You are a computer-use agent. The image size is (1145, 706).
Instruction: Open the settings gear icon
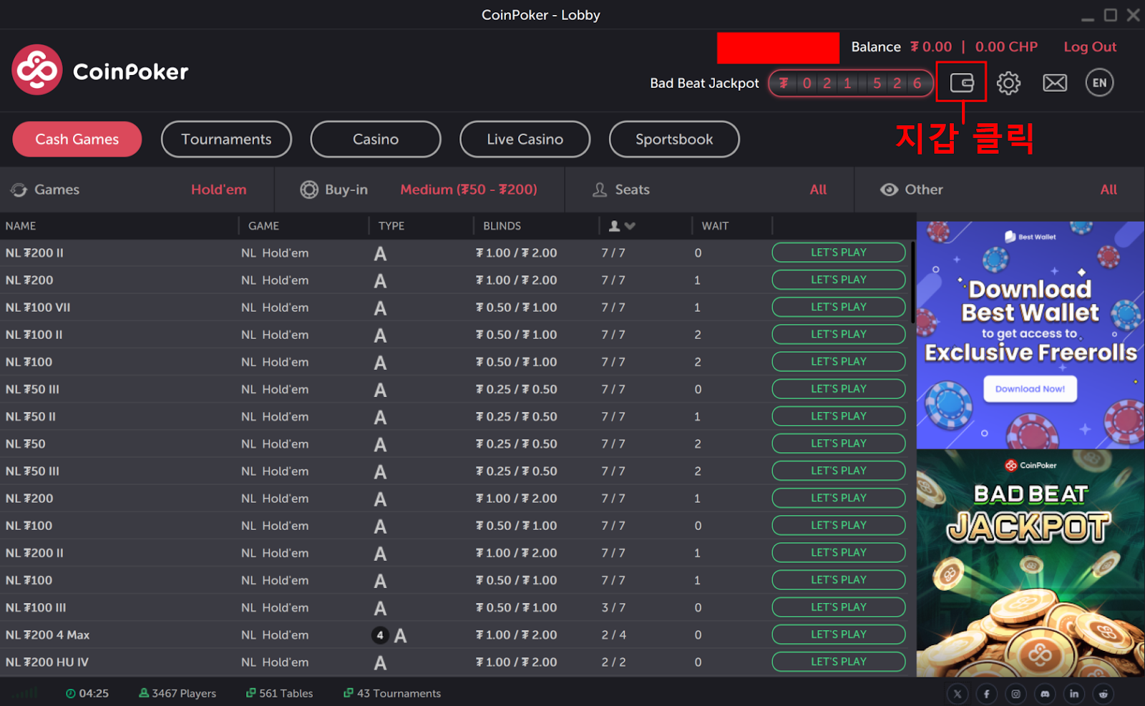coord(1008,83)
